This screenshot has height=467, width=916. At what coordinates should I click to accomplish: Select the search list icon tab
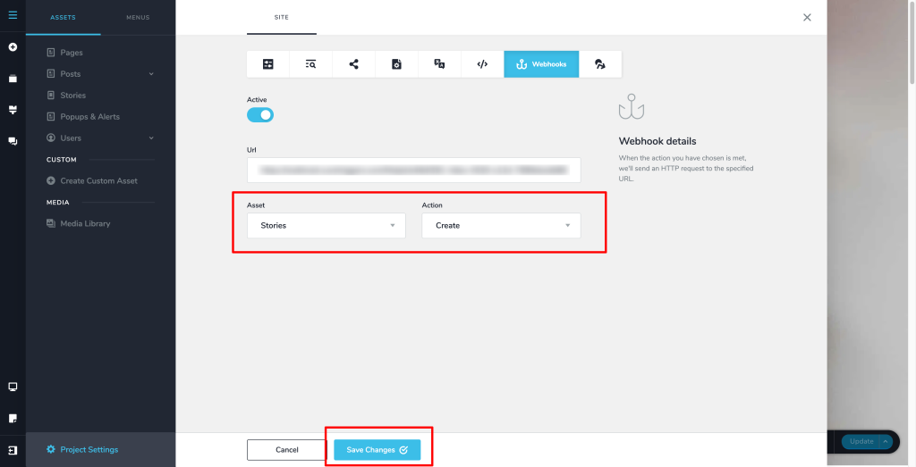coord(310,64)
